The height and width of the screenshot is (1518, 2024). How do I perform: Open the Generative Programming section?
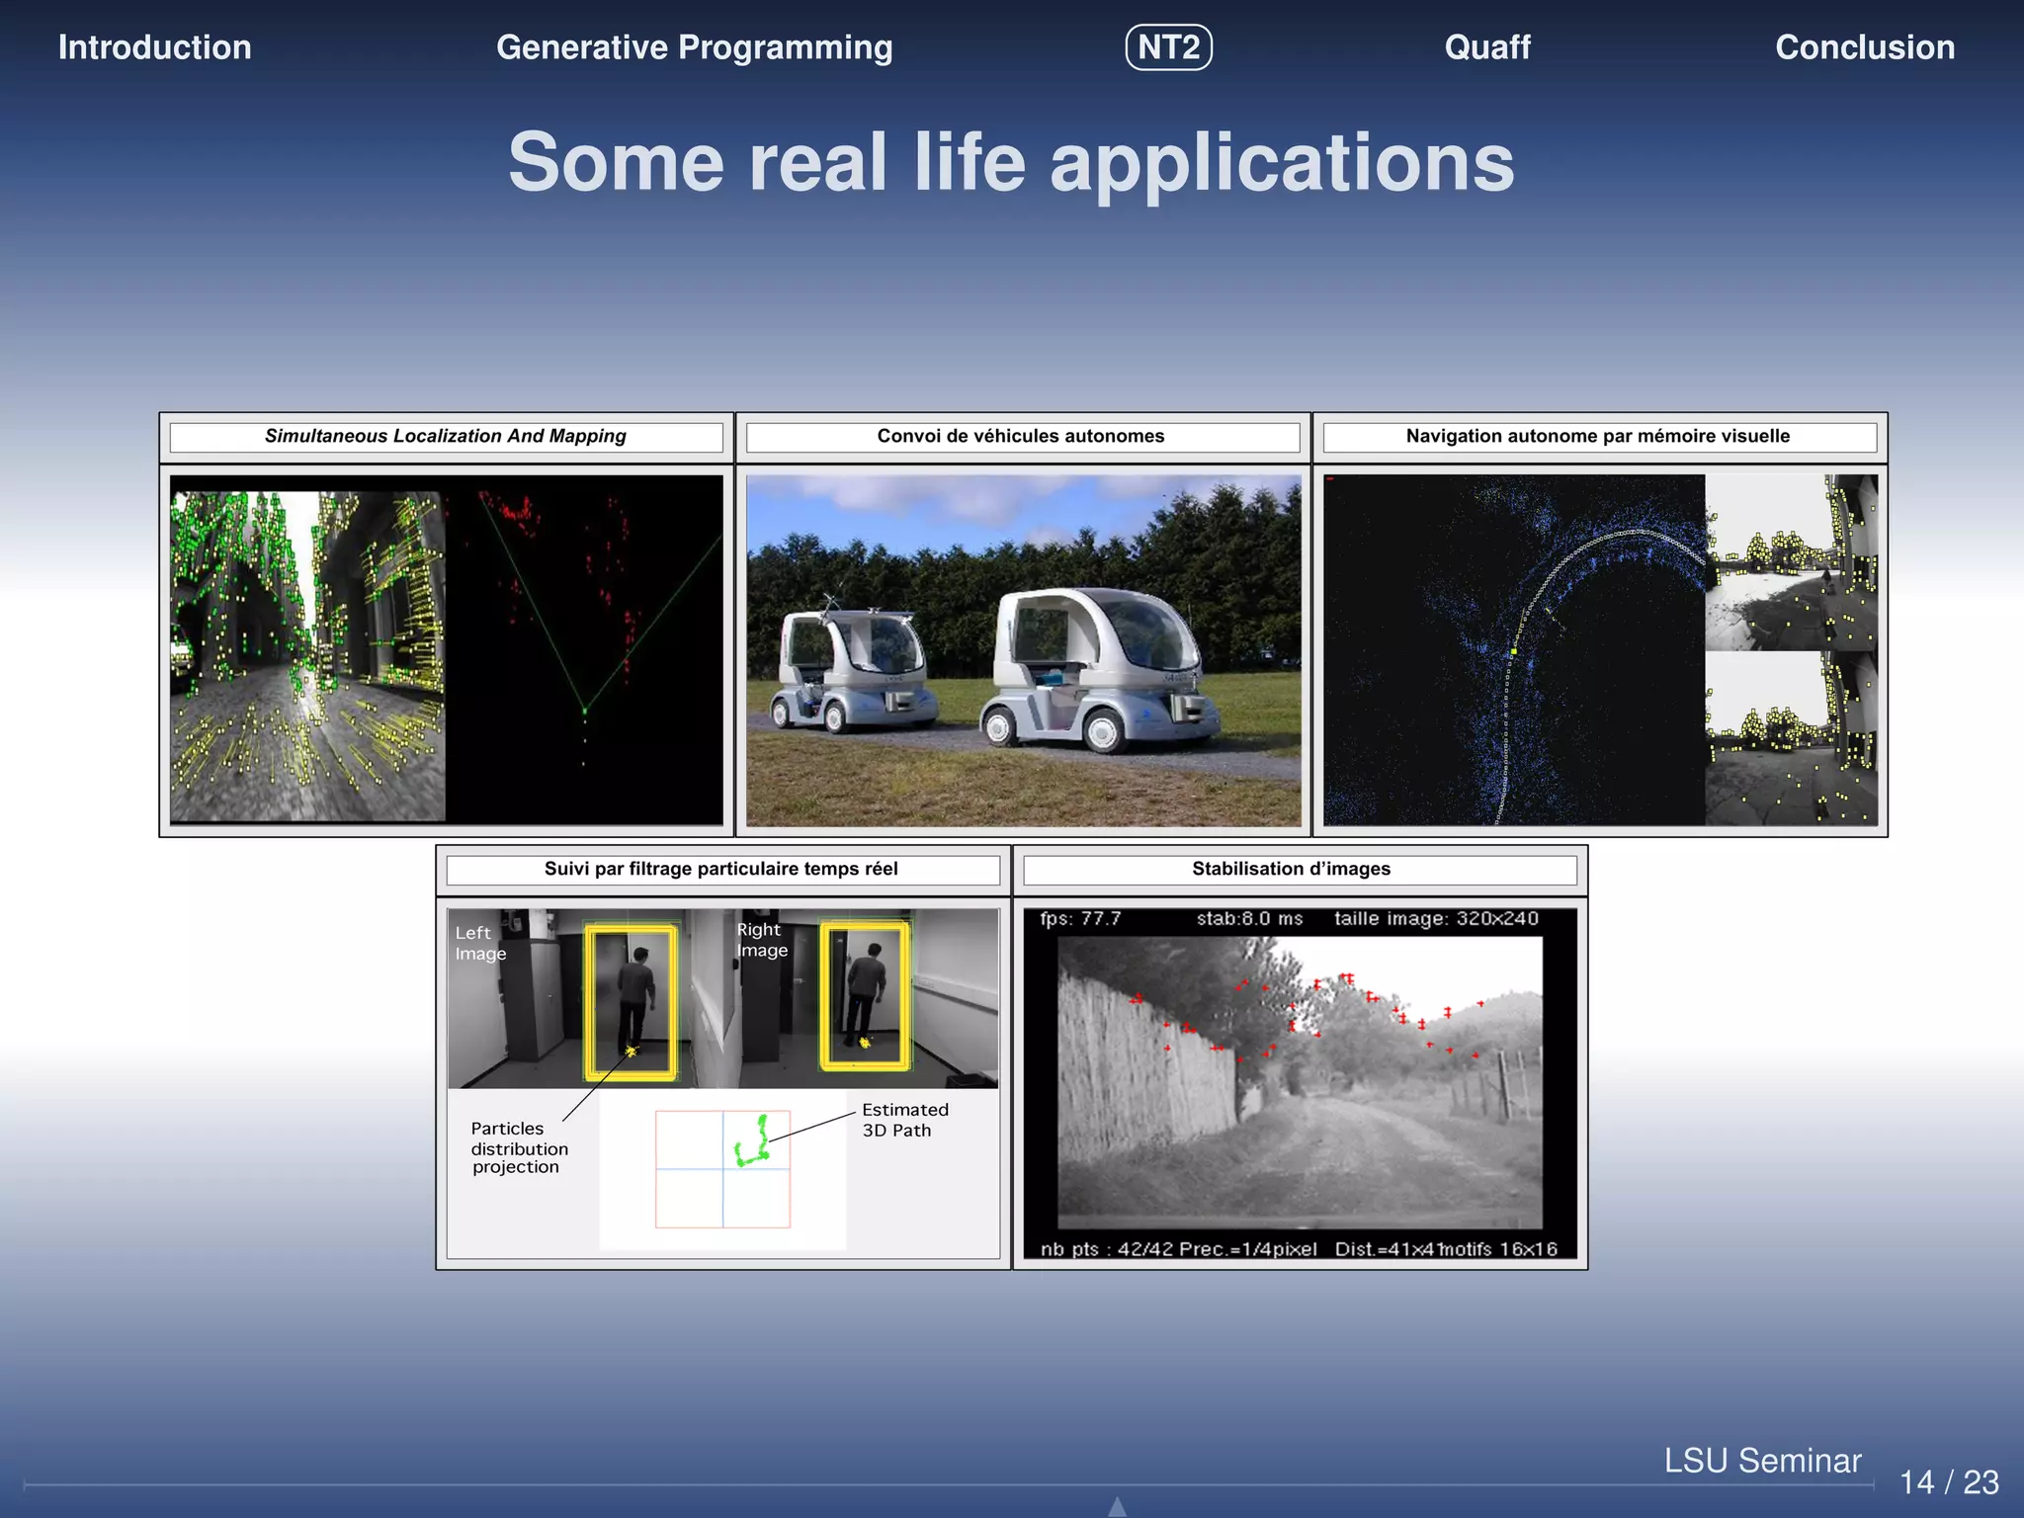tap(695, 47)
